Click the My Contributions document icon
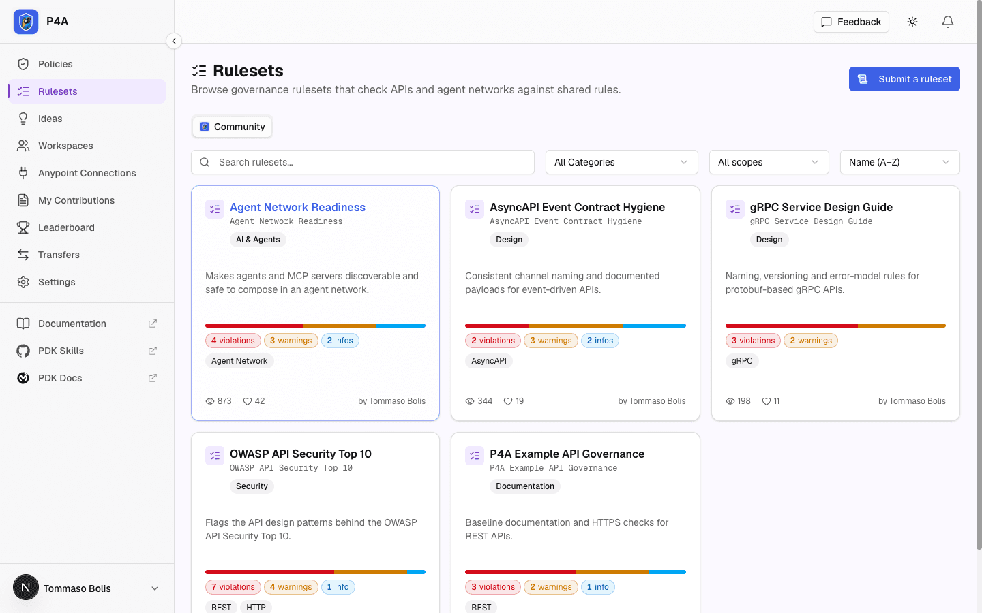The width and height of the screenshot is (982, 613). tap(23, 200)
